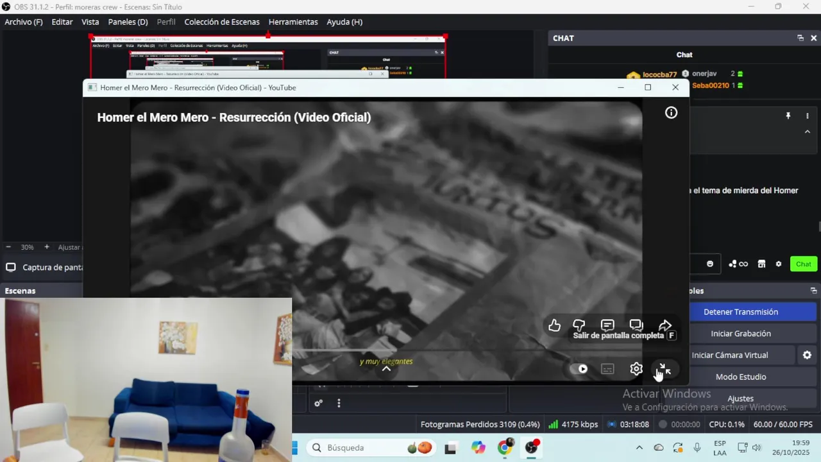Show video info circle icon
The height and width of the screenshot is (462, 821).
pos(671,113)
